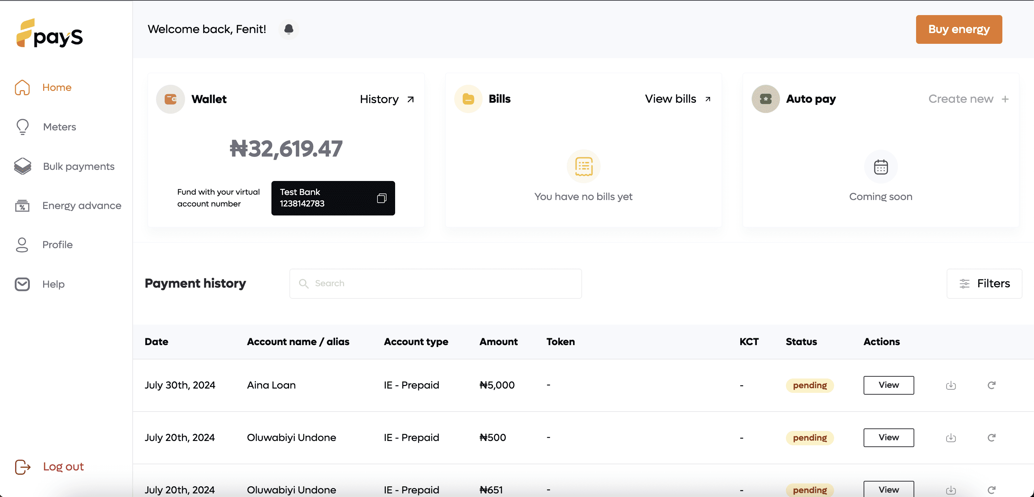Click the Meters lightbulb icon
This screenshot has width=1034, height=497.
point(23,127)
